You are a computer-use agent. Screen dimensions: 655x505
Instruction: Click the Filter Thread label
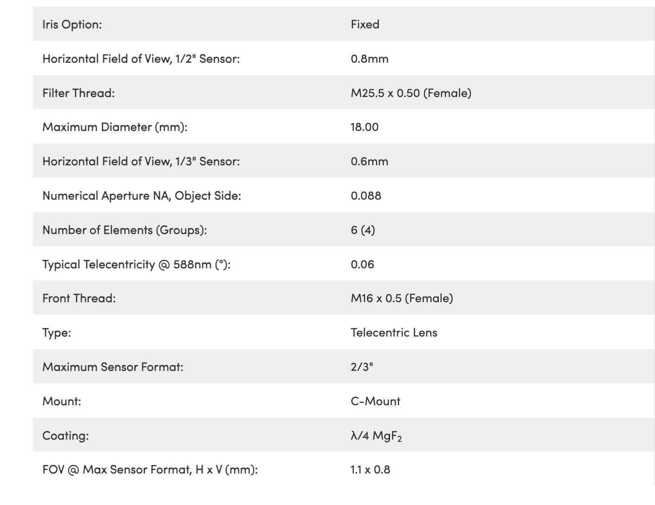tap(78, 93)
